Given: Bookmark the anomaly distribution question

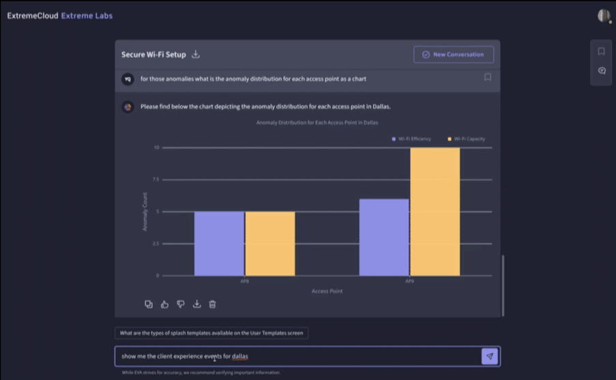Looking at the screenshot, I should click(487, 78).
